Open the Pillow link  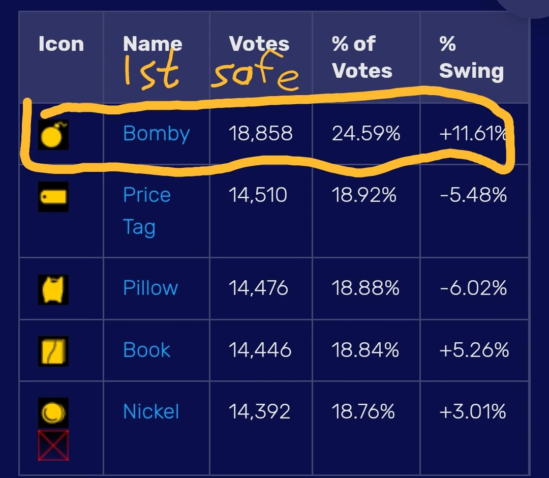pos(150,288)
